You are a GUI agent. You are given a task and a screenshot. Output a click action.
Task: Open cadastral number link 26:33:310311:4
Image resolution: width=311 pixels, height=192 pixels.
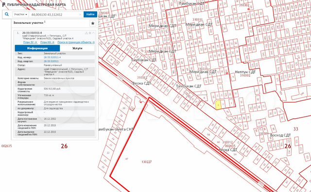pos(52,57)
